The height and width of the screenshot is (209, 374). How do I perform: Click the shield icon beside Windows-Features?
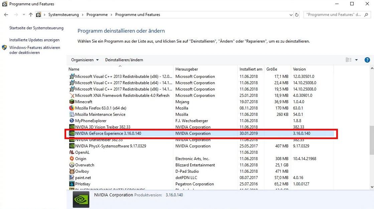tap(4, 48)
